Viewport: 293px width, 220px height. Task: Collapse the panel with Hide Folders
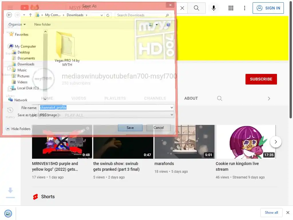tap(18, 129)
